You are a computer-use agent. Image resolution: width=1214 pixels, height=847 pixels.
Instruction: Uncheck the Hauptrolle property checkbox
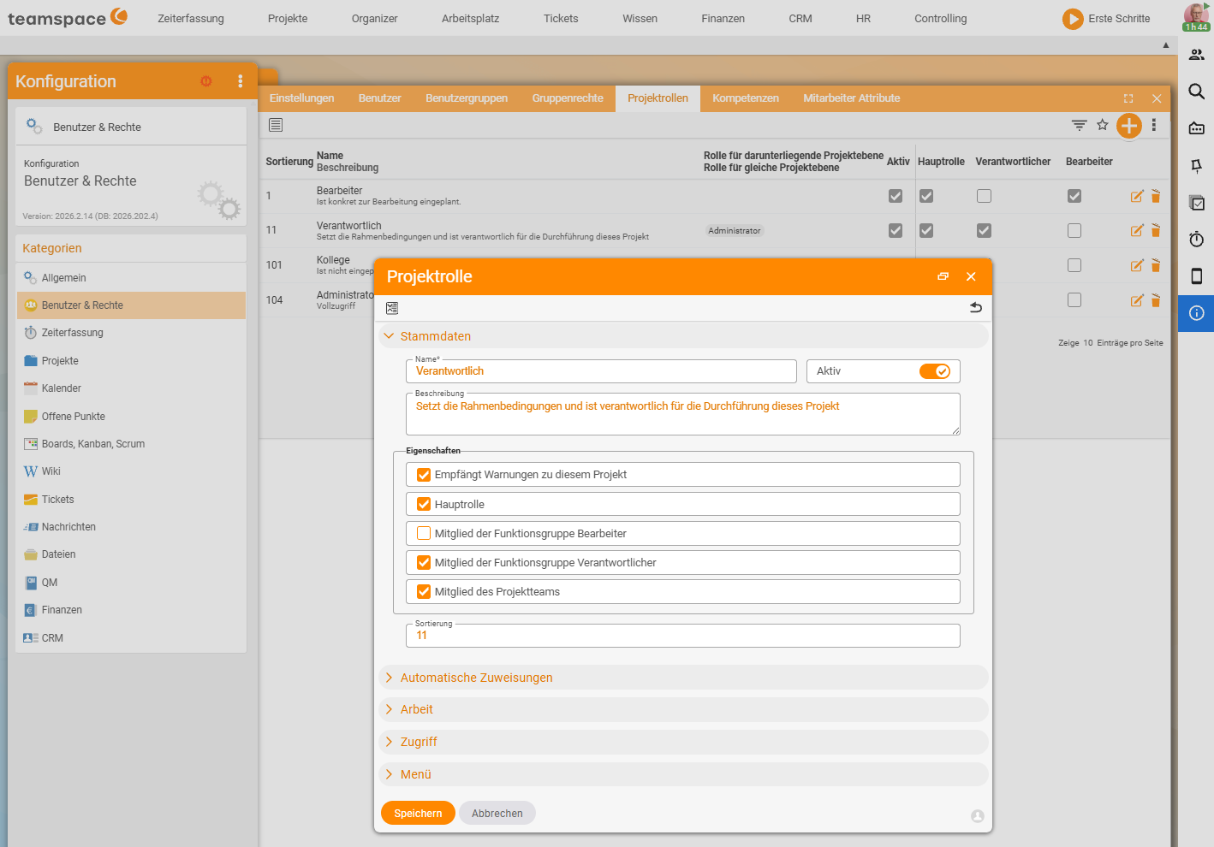[x=424, y=504]
